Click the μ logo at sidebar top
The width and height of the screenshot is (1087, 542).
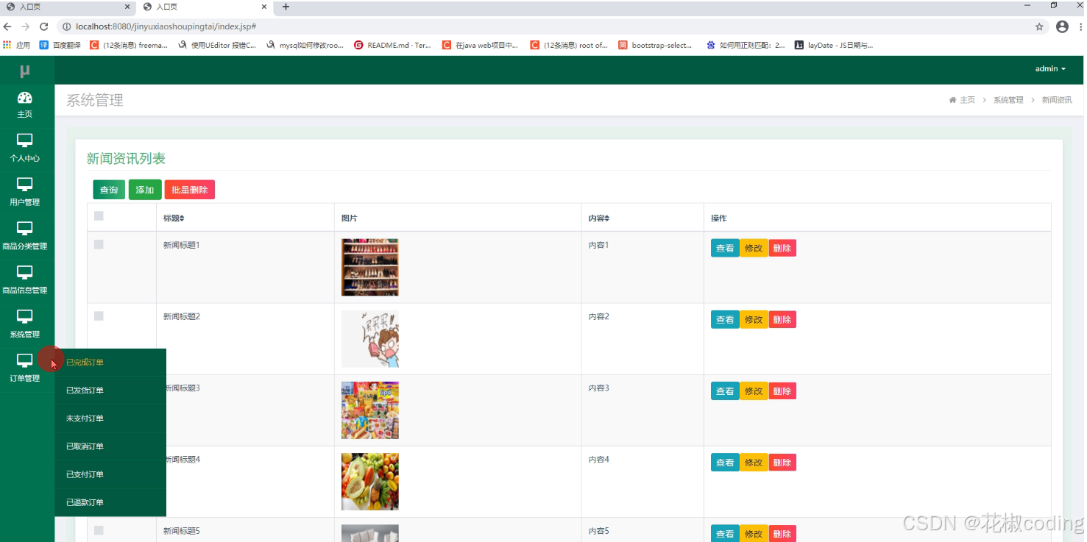25,71
